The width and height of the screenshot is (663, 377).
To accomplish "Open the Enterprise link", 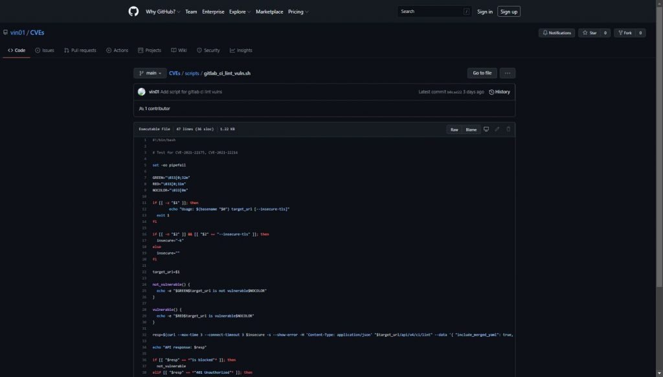I will click(213, 12).
